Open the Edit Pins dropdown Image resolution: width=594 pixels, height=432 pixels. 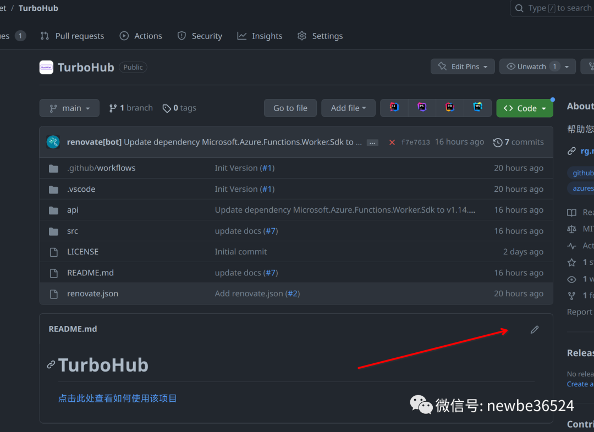[463, 67]
